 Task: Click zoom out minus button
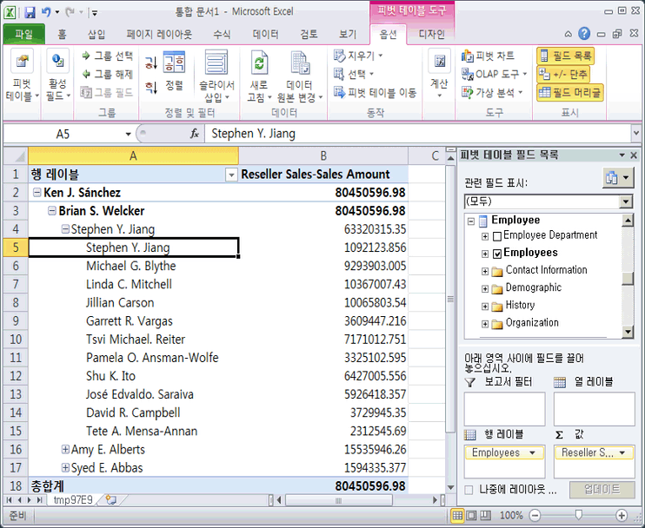[x=535, y=515]
